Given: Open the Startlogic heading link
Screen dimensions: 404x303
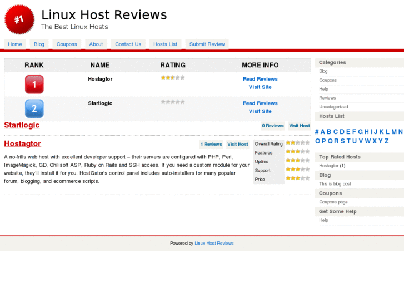Looking at the screenshot, I should 22,125.
